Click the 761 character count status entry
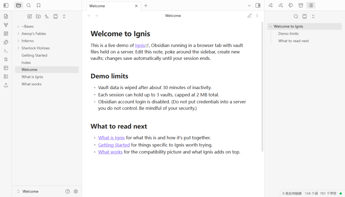 point(328,193)
